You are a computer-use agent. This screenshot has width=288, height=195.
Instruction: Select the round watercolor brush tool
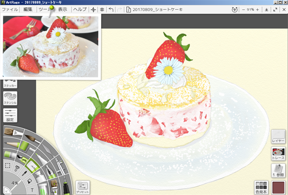(33, 139)
